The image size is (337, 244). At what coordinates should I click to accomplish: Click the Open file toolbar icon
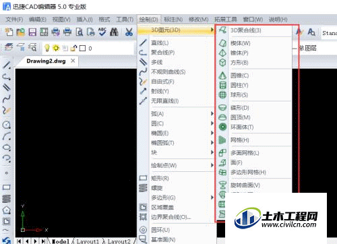[21, 32]
